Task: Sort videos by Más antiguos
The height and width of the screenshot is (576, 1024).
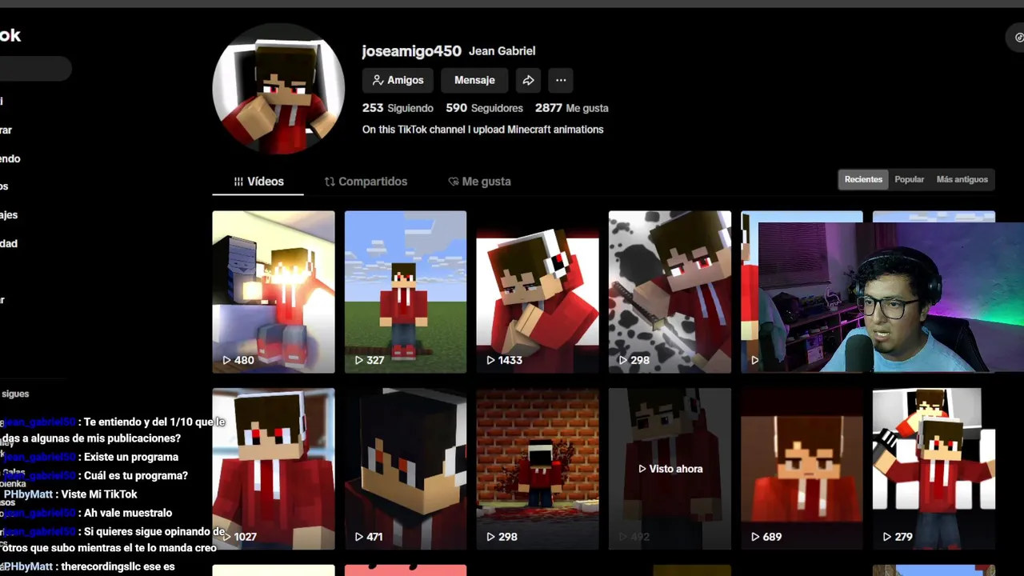Action: click(x=962, y=179)
